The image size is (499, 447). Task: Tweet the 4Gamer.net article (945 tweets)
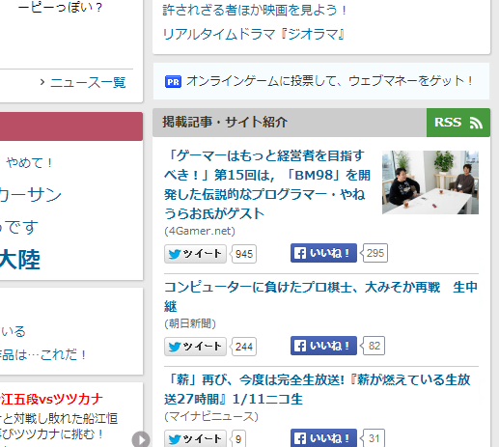coord(195,254)
